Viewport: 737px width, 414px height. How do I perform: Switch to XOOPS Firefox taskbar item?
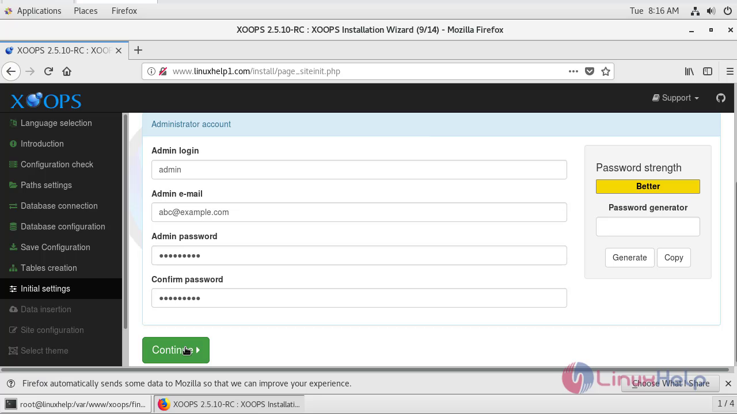[x=229, y=404]
